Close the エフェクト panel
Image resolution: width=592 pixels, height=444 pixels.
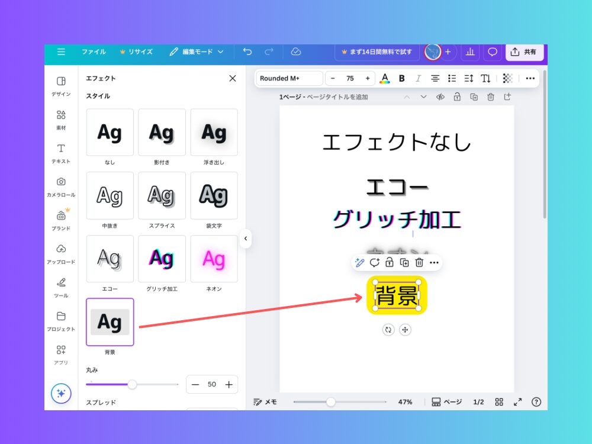(233, 78)
